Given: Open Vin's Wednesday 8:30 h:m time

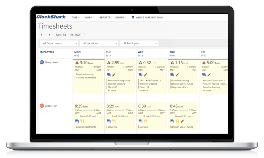Looking at the screenshot, I should pos(145,106).
